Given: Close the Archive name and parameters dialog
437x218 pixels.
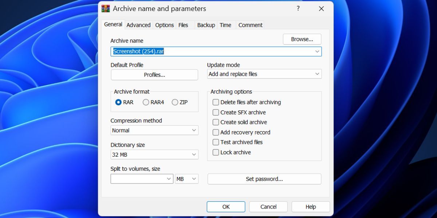Looking at the screenshot, I should [321, 9].
